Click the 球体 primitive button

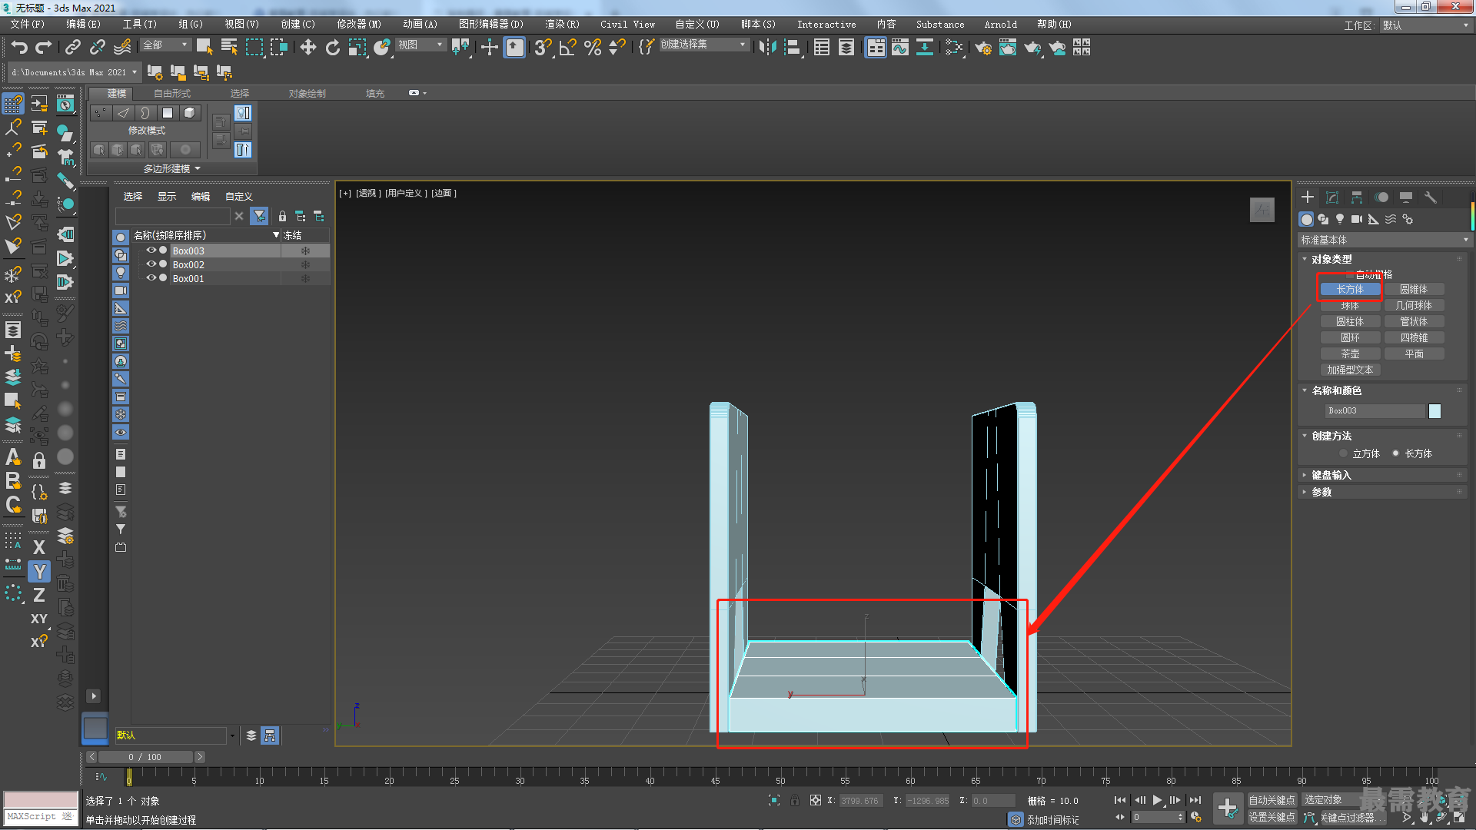pyautogui.click(x=1350, y=306)
